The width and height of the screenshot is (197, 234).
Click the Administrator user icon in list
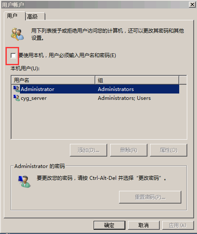pos(17,89)
